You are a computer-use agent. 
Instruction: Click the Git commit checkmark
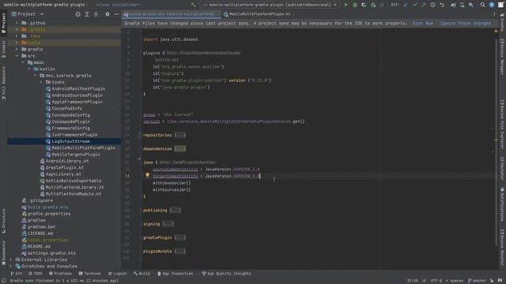pos(414,5)
